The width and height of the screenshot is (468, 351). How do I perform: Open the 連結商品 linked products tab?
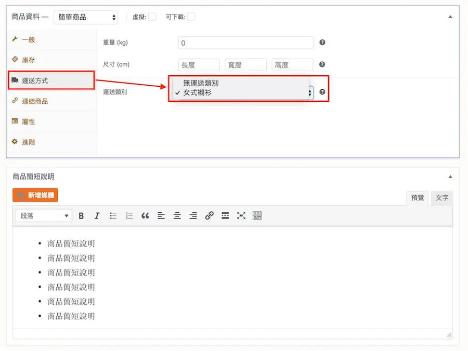coord(51,101)
